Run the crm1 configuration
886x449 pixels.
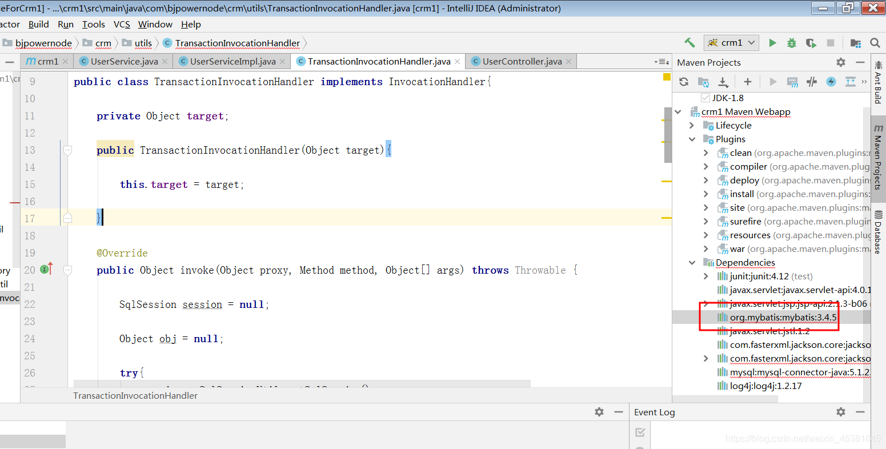[772, 43]
